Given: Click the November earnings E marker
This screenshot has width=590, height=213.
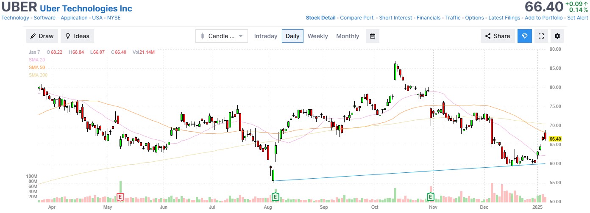Looking at the screenshot, I should (431, 196).
